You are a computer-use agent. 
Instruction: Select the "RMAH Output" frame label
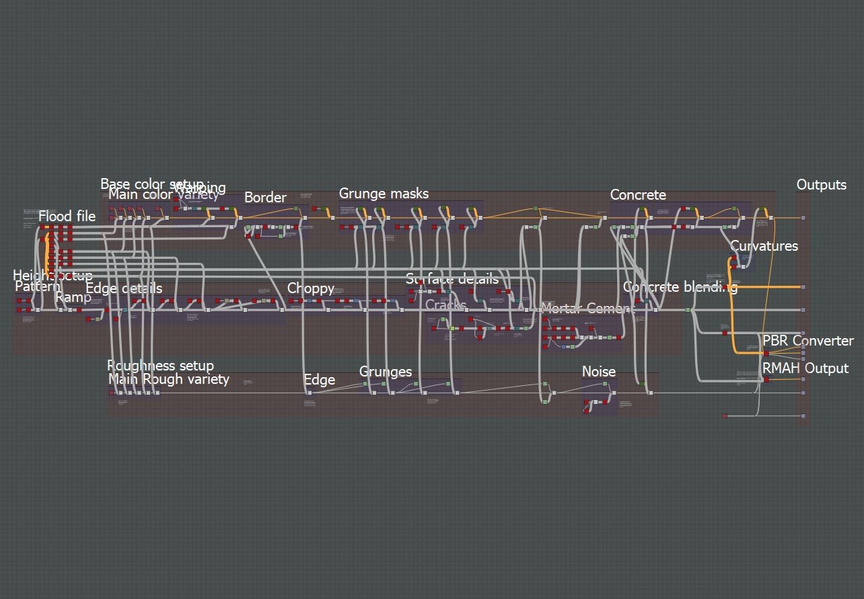pos(805,368)
